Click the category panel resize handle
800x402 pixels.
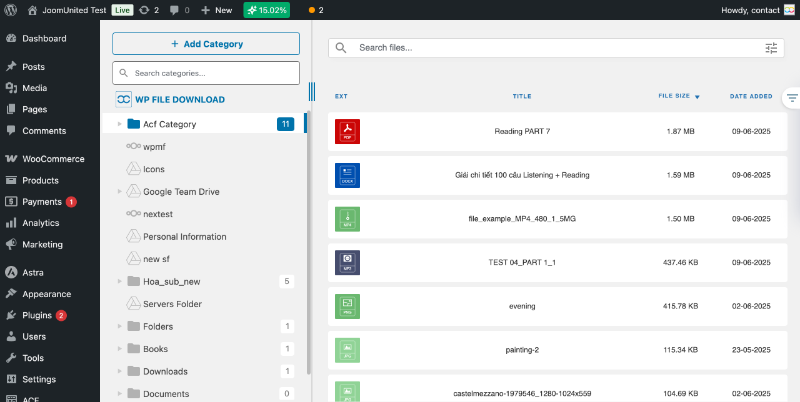pos(311,92)
